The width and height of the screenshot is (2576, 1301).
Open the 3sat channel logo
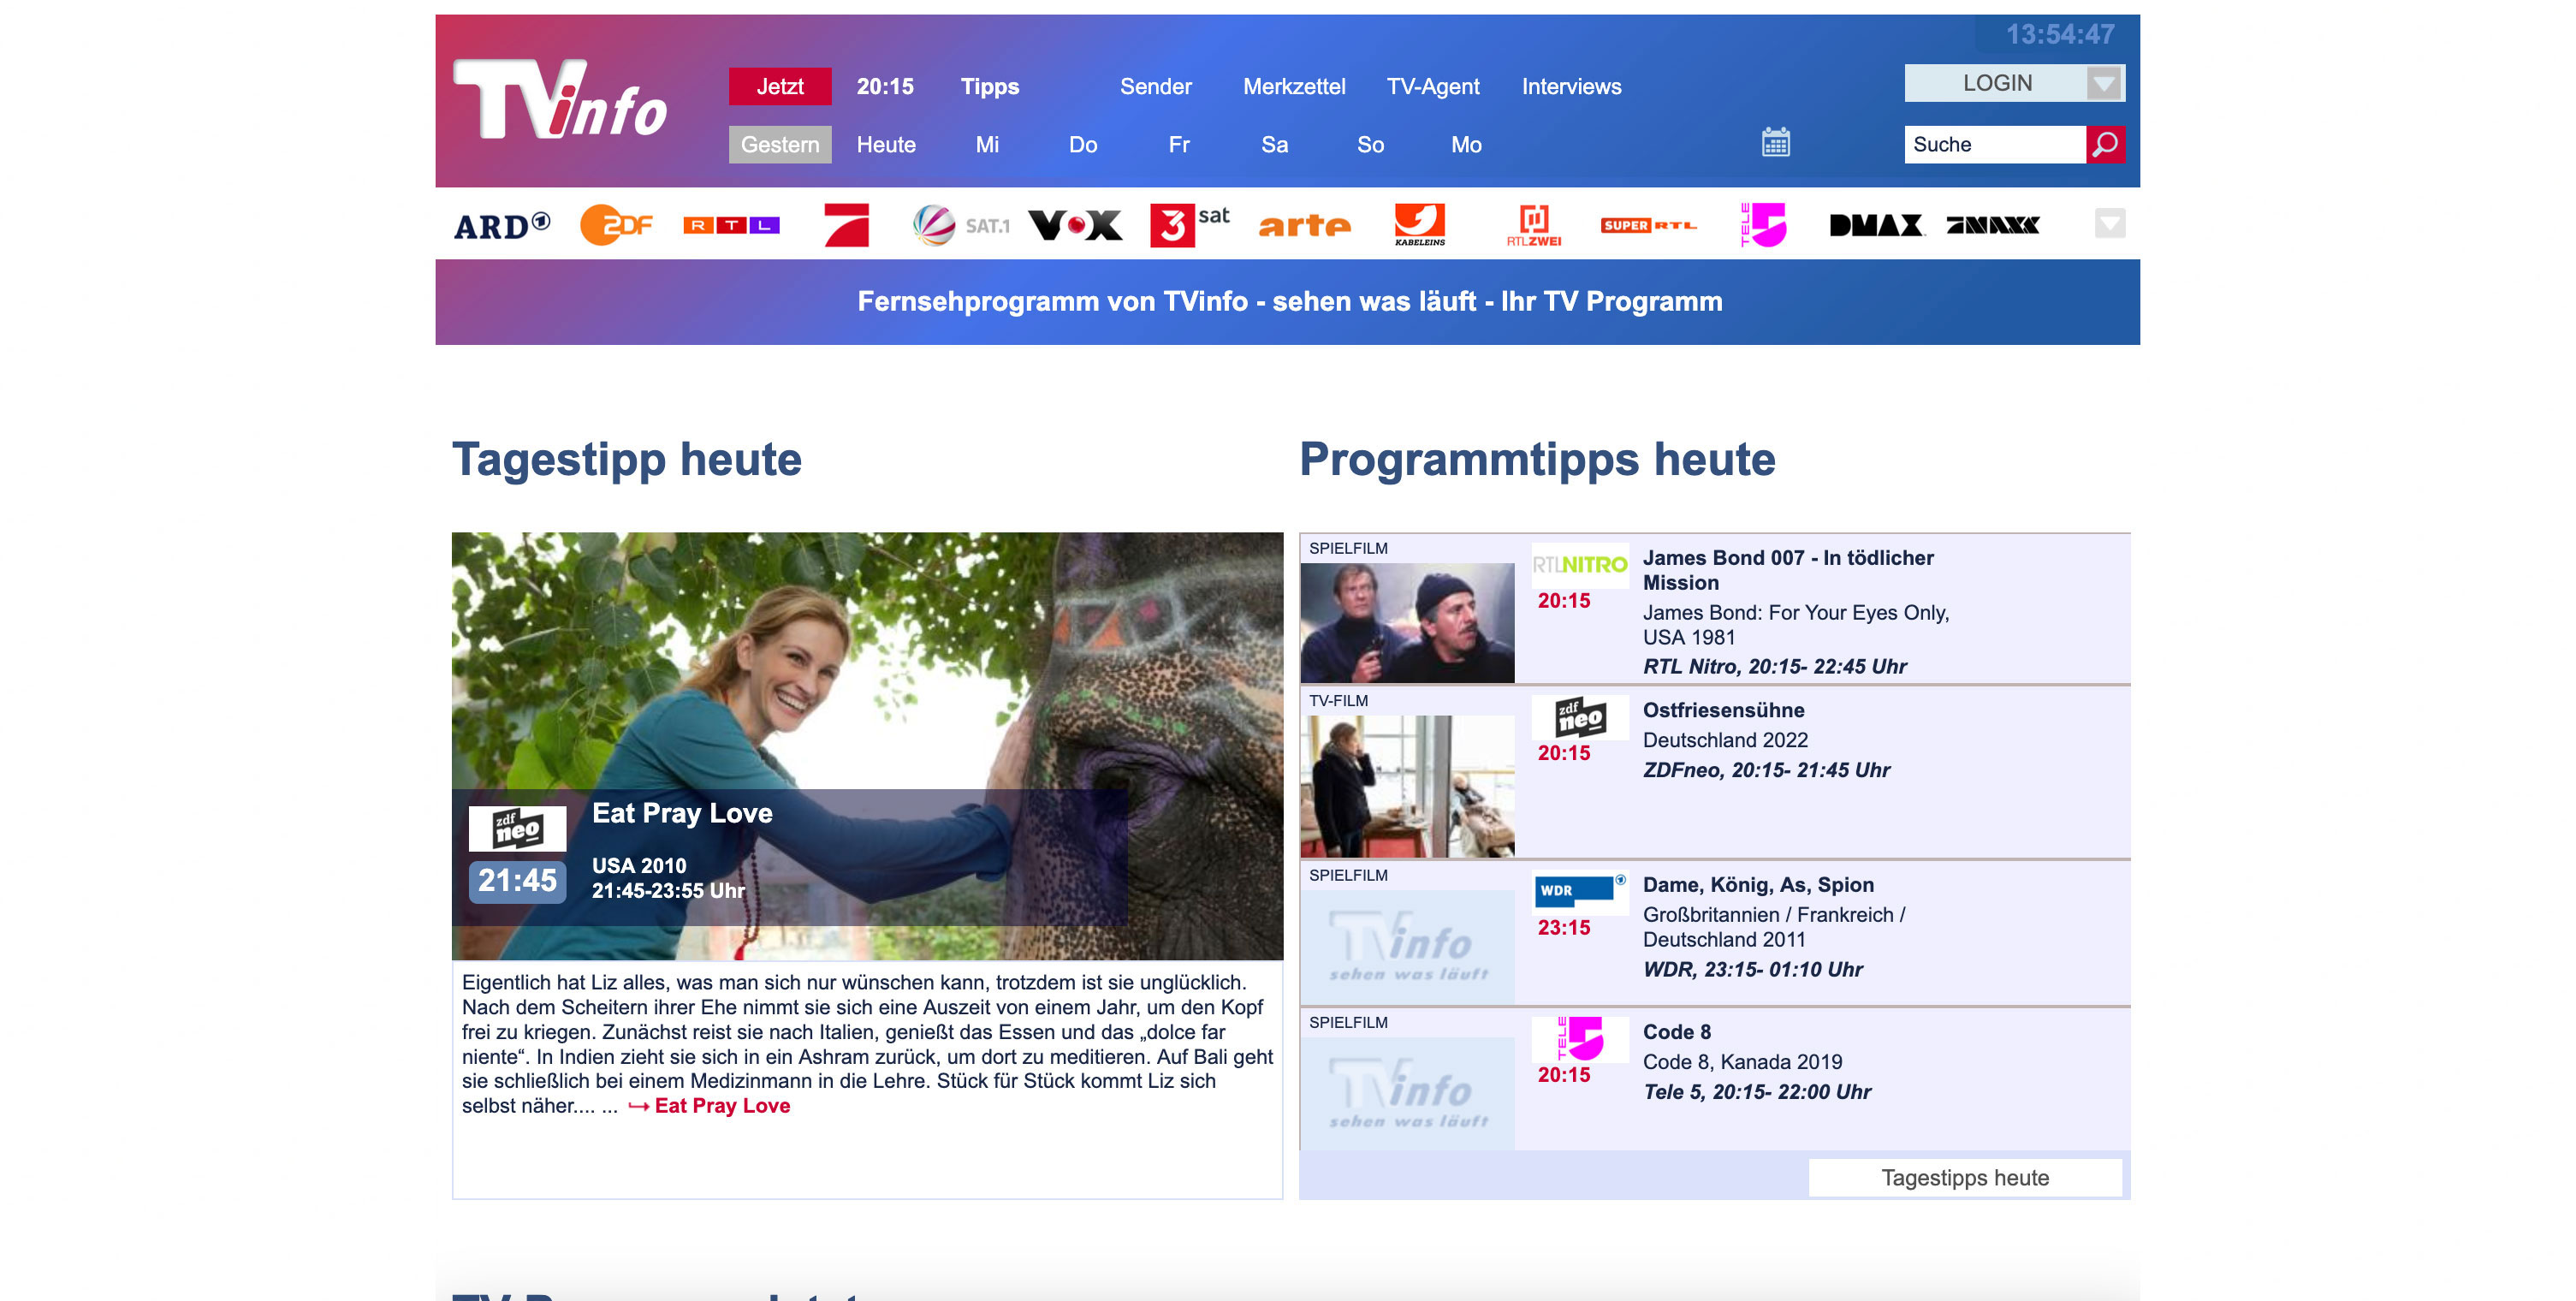1190,225
